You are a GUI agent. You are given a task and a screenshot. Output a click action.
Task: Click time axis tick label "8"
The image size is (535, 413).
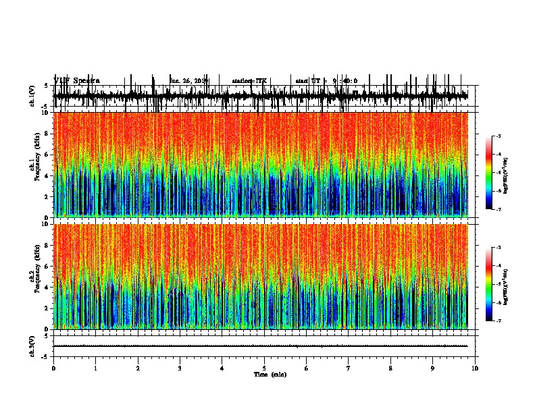[390, 368]
